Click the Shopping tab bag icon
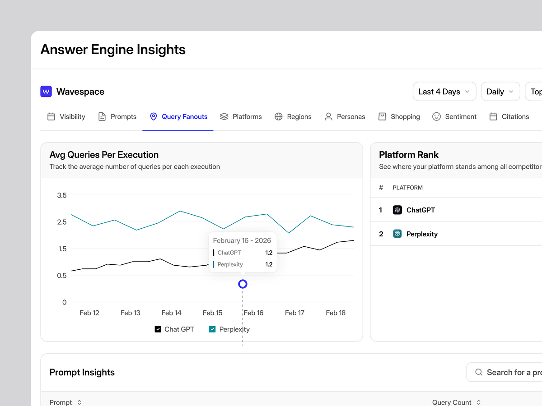This screenshot has width=542, height=406. [382, 116]
